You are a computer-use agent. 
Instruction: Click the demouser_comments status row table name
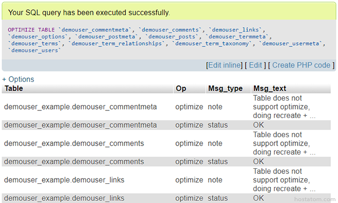pyautogui.click(x=74, y=162)
